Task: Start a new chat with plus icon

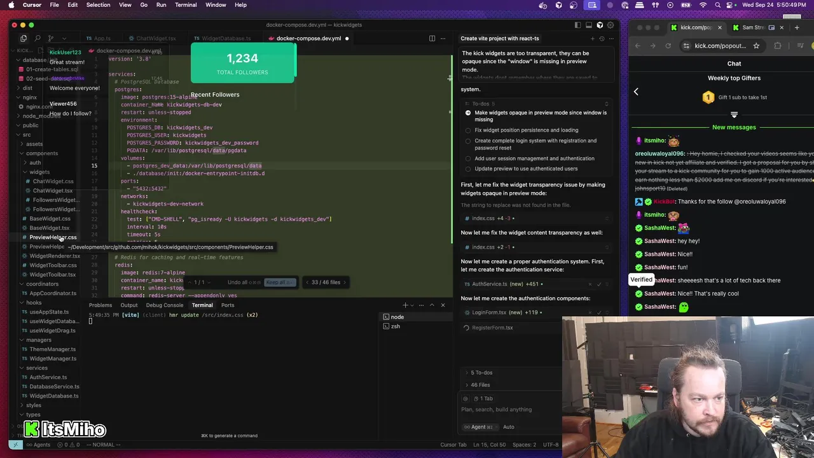Action: (593, 38)
